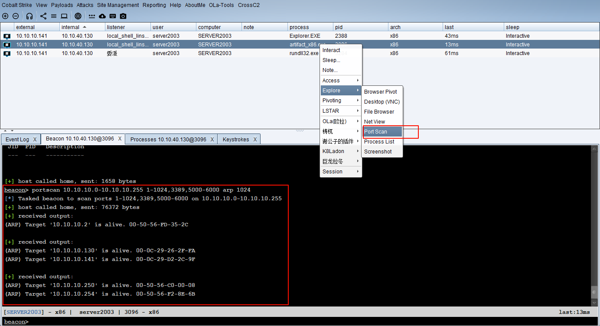Open Listeners via headphones icon
The width and height of the screenshot is (600, 326).
29,16
